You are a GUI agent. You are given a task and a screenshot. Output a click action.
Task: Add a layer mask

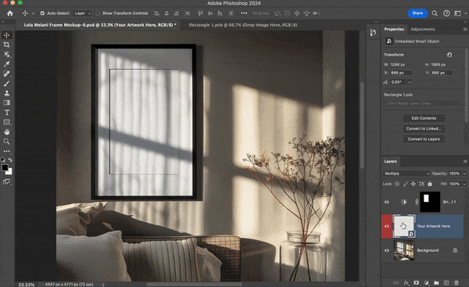417,282
